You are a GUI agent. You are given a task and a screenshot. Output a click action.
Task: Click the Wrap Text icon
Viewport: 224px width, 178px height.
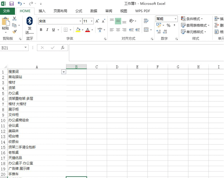(x=146, y=21)
